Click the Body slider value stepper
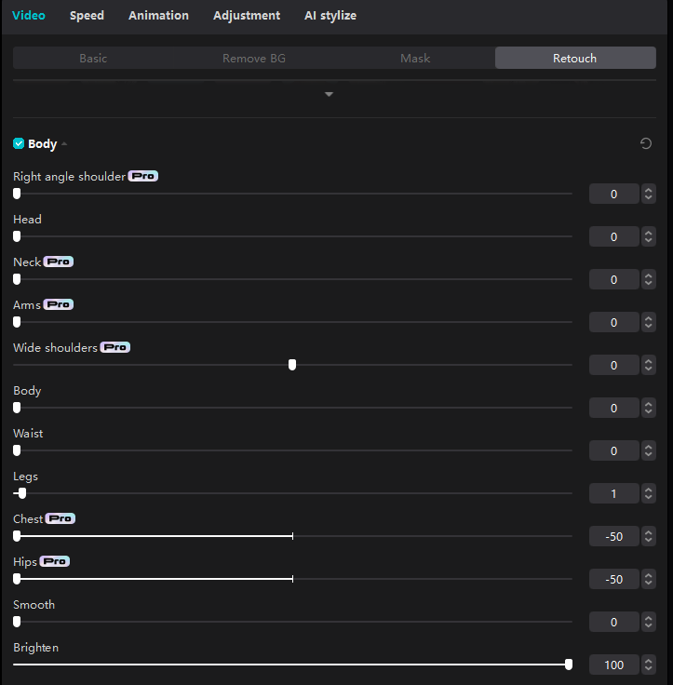Viewport: 673px width, 685px height. (x=649, y=408)
